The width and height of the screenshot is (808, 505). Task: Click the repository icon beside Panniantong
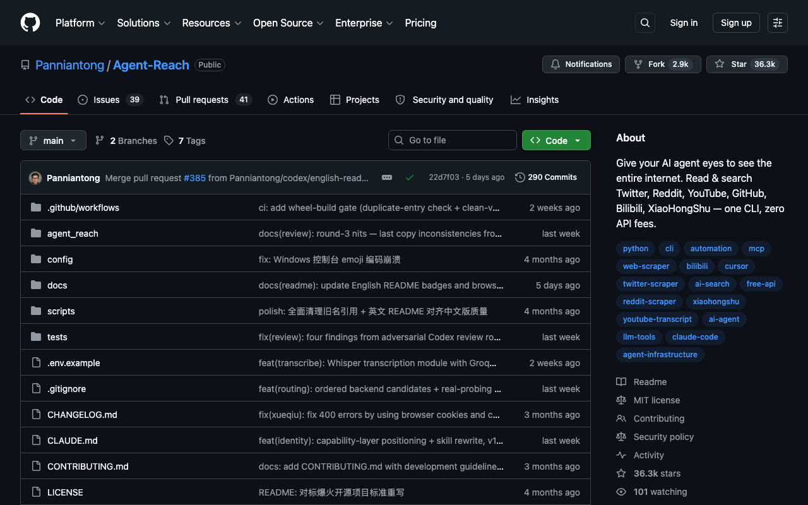[x=25, y=65]
